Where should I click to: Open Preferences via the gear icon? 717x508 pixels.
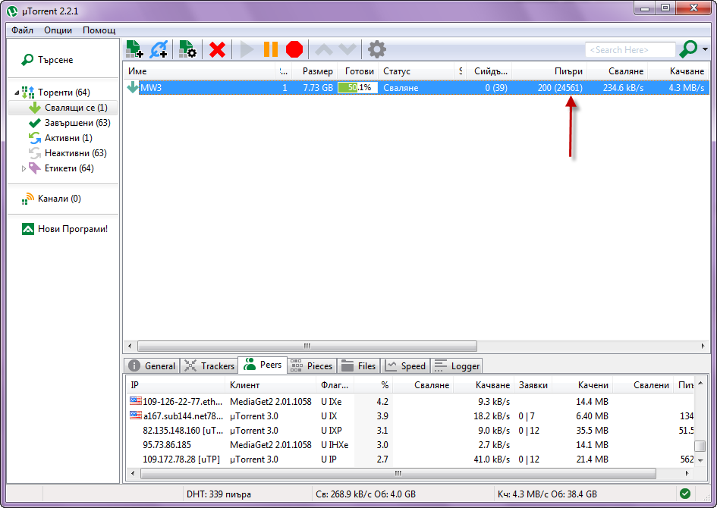tap(377, 49)
